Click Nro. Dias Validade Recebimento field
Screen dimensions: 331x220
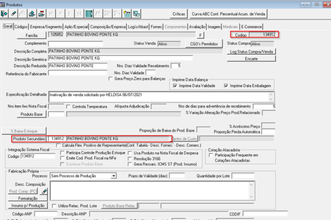pos(176,66)
